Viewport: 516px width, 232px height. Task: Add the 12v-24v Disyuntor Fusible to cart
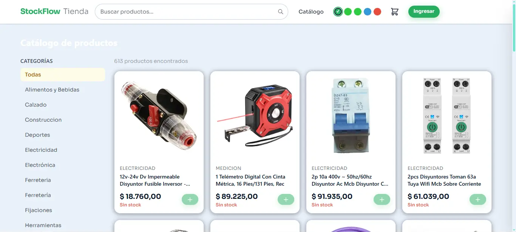(x=190, y=200)
